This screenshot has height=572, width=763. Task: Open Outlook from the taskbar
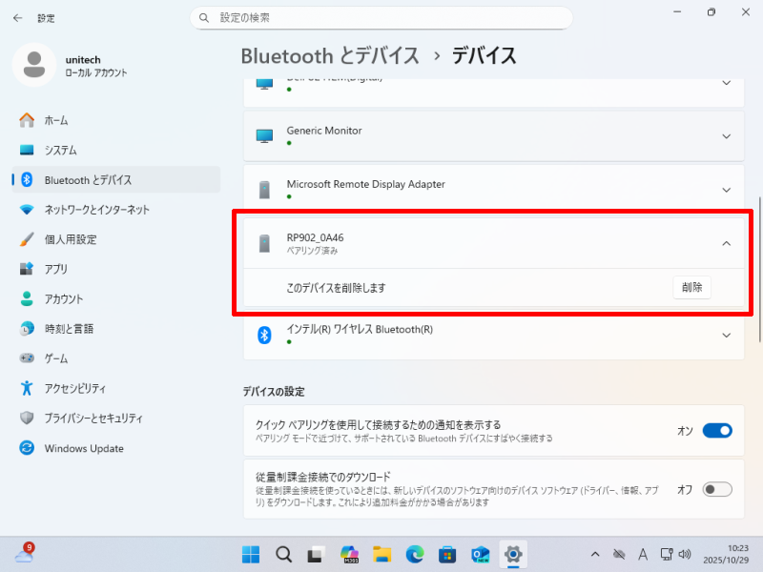click(480, 554)
